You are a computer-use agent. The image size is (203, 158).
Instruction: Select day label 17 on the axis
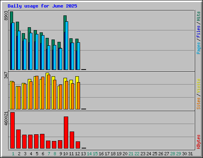click(x=107, y=154)
